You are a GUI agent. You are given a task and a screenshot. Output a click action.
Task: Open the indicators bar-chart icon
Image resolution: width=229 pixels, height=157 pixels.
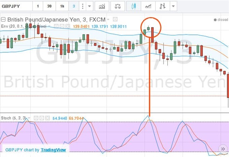(x=102, y=6)
